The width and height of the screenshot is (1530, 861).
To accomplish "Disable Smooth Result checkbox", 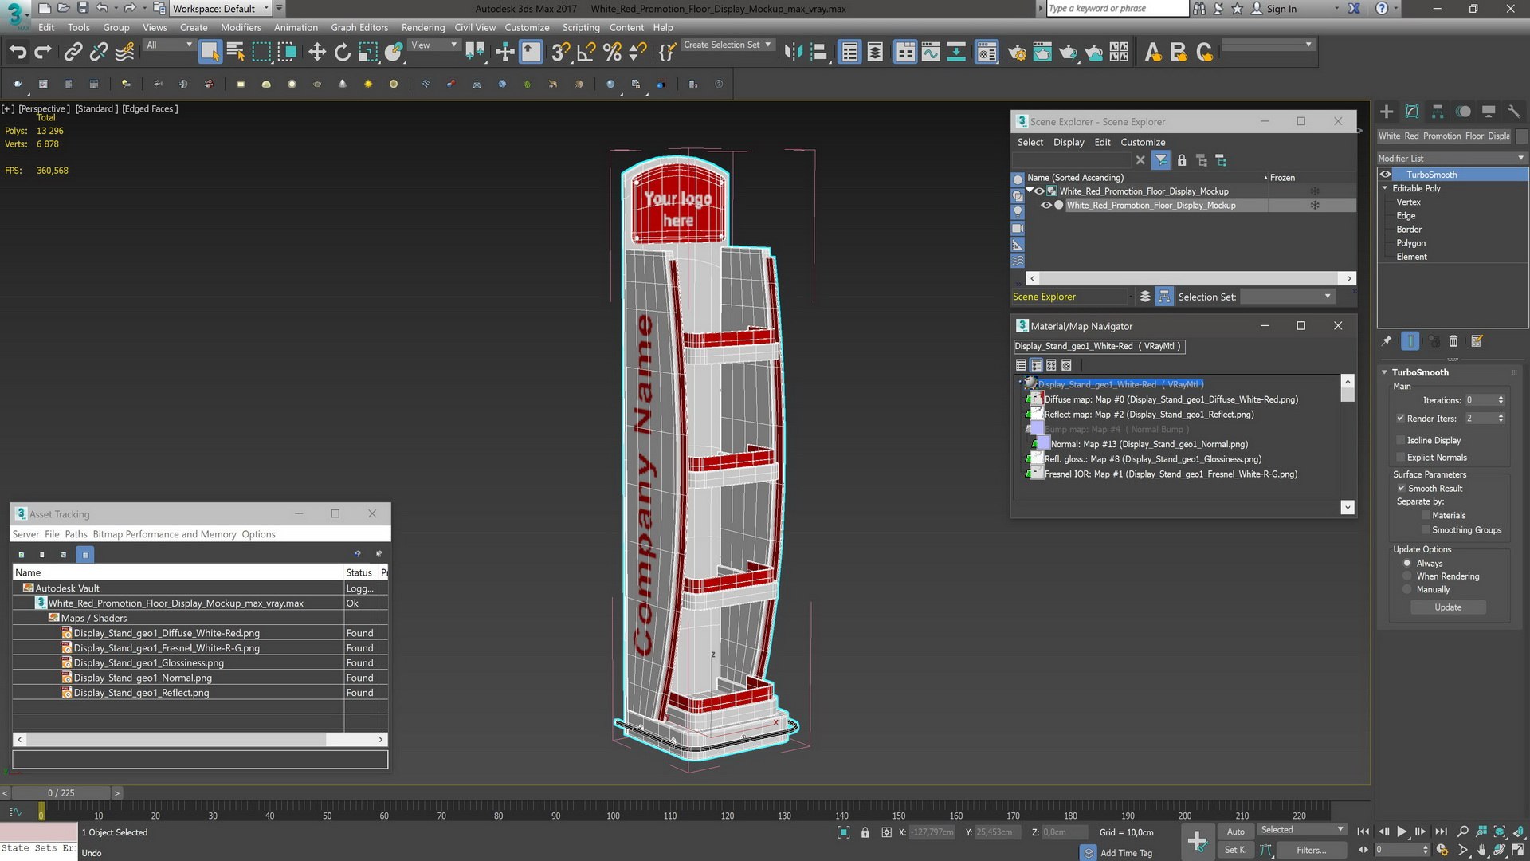I will [1401, 489].
